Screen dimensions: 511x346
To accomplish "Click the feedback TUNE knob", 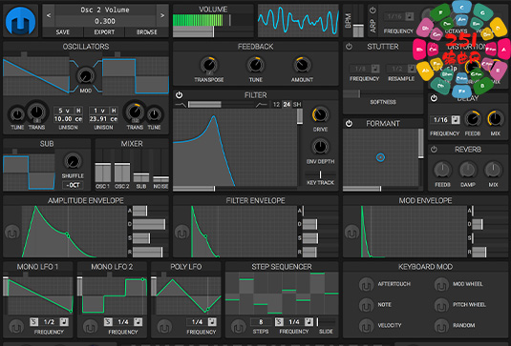I will [x=256, y=65].
